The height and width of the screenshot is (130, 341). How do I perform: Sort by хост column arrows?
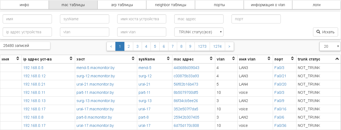click(x=133, y=59)
